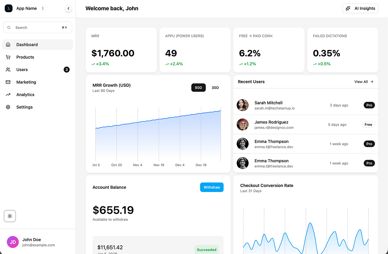Image resolution: width=388 pixels, height=254 pixels.
Task: Click James Rodriguez's Free badge
Action: coord(368,124)
